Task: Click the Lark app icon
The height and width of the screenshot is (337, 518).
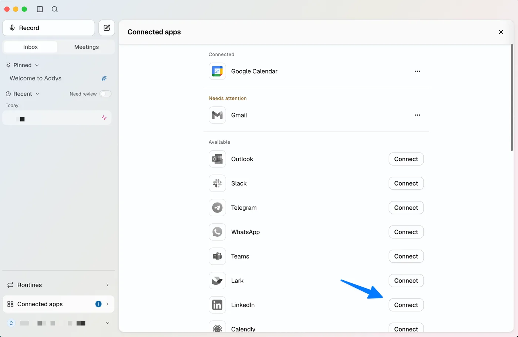Action: [x=217, y=281]
